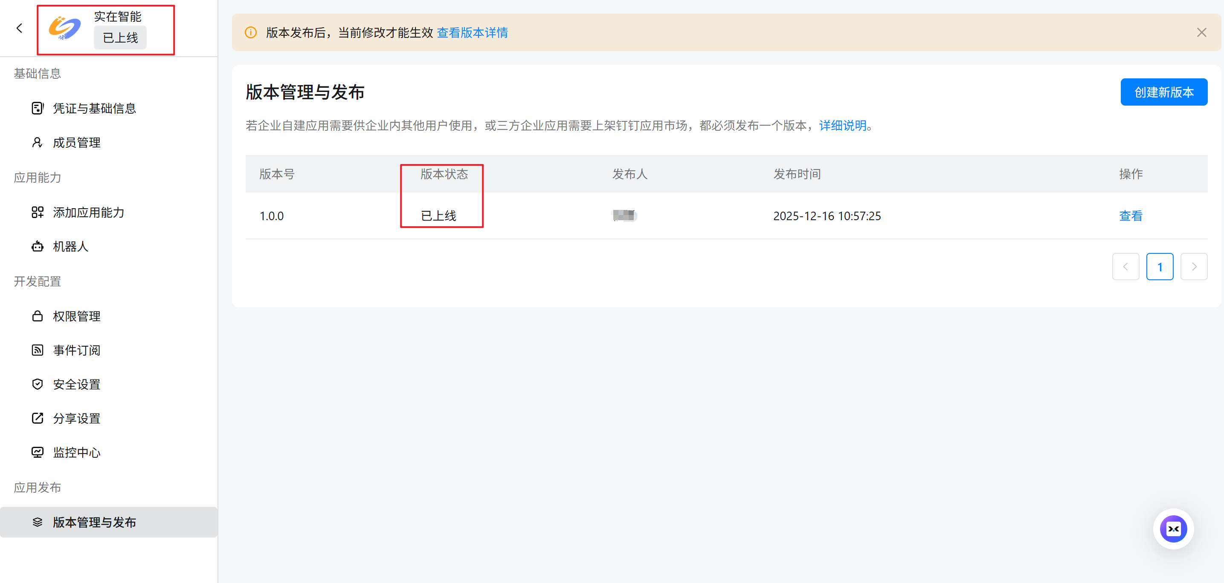Click the 机器人 robot icon
The width and height of the screenshot is (1224, 583).
(37, 246)
